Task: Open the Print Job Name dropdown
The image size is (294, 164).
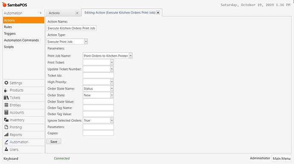Action: point(130,56)
